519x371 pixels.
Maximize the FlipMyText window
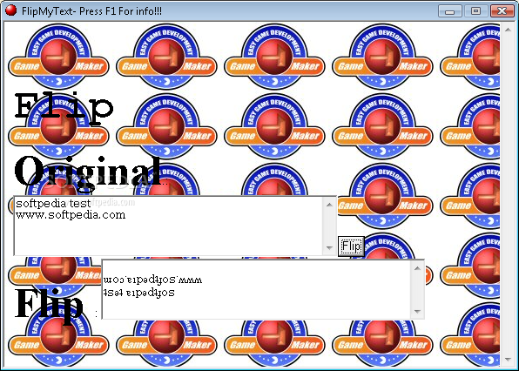475,11
